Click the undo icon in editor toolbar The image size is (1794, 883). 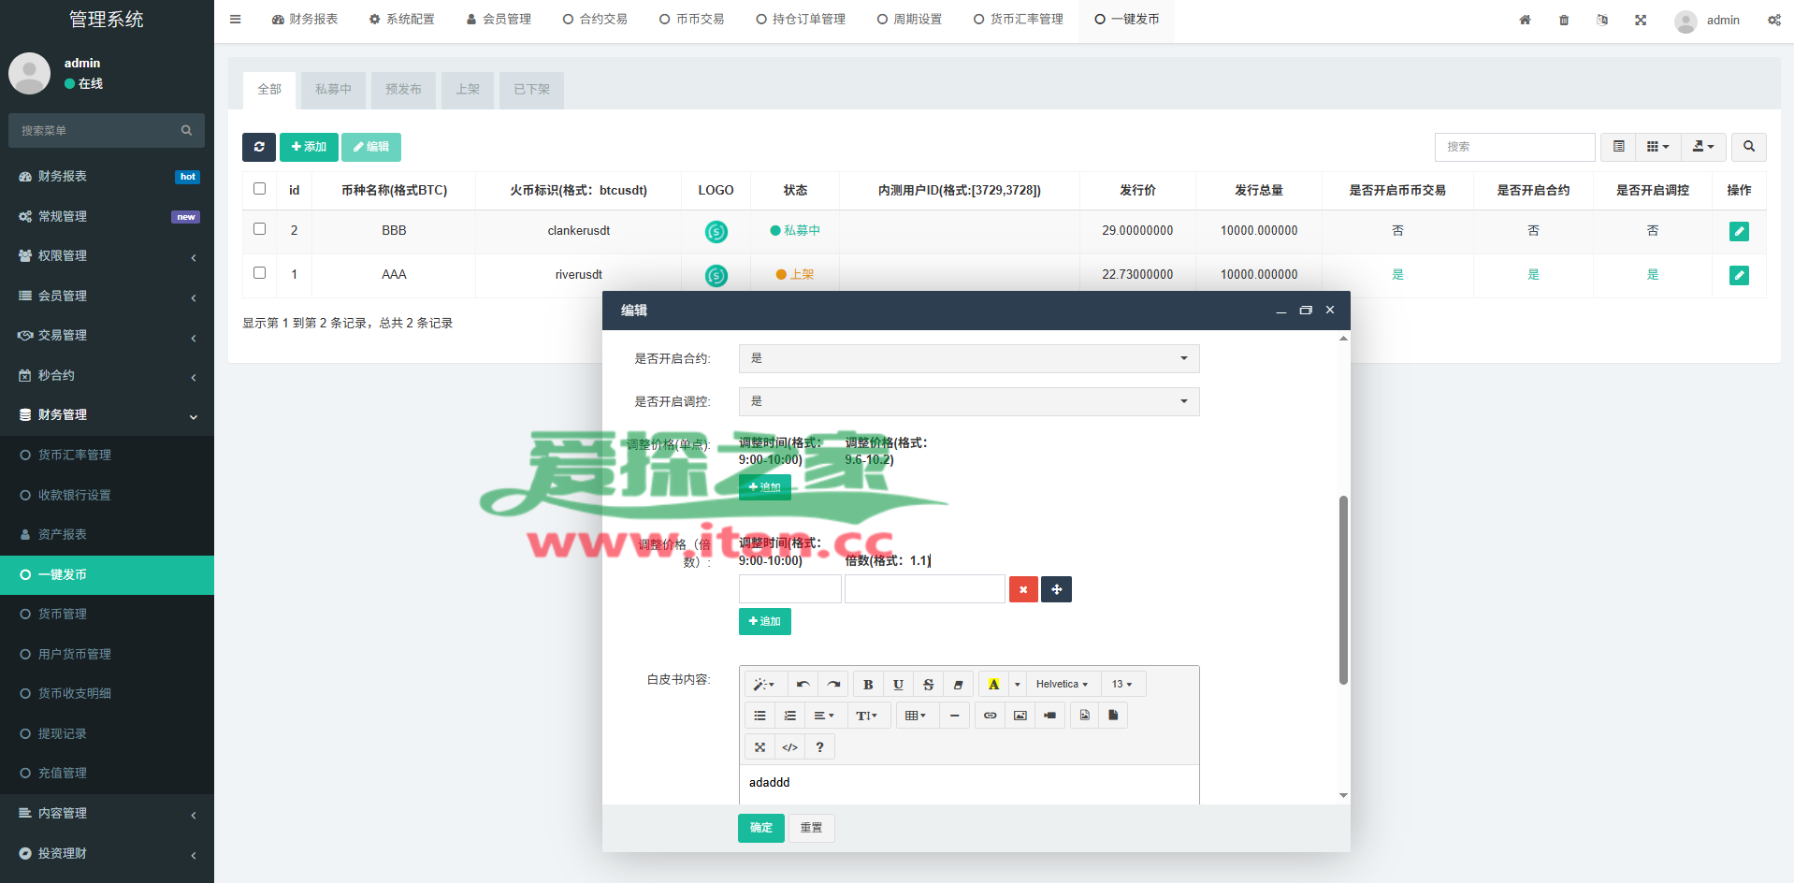pos(803,685)
